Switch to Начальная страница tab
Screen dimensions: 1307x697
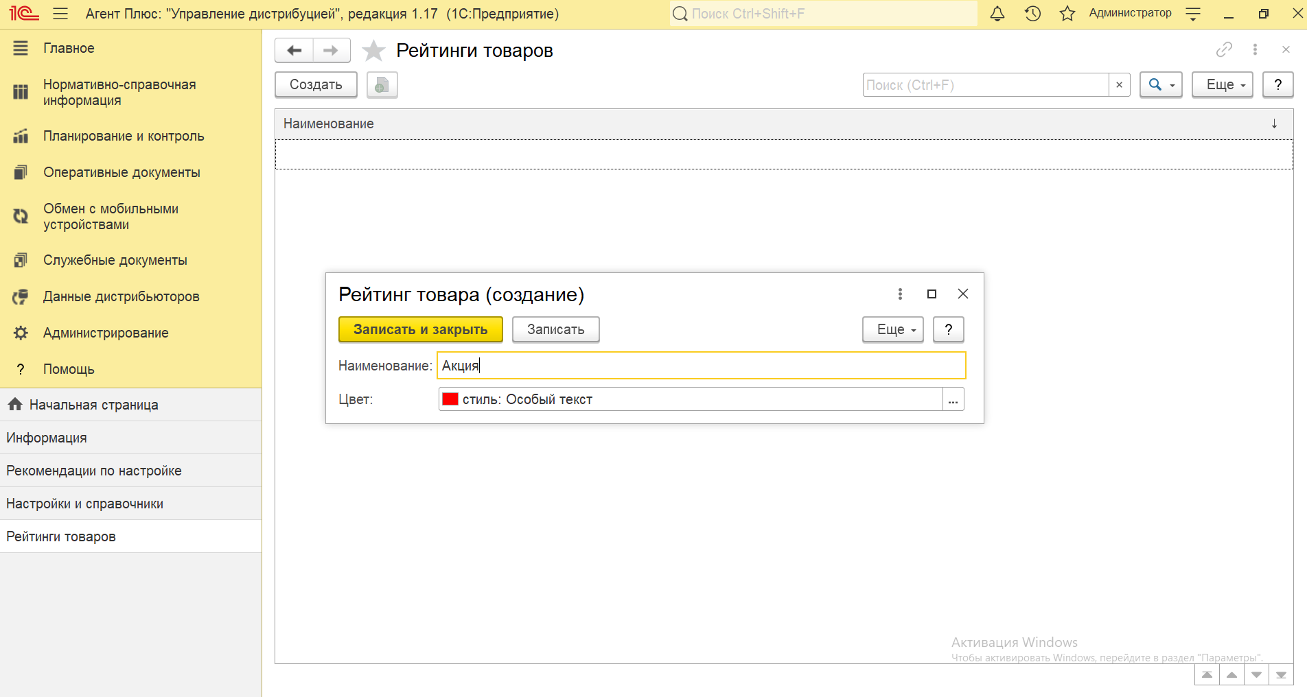[130, 405]
